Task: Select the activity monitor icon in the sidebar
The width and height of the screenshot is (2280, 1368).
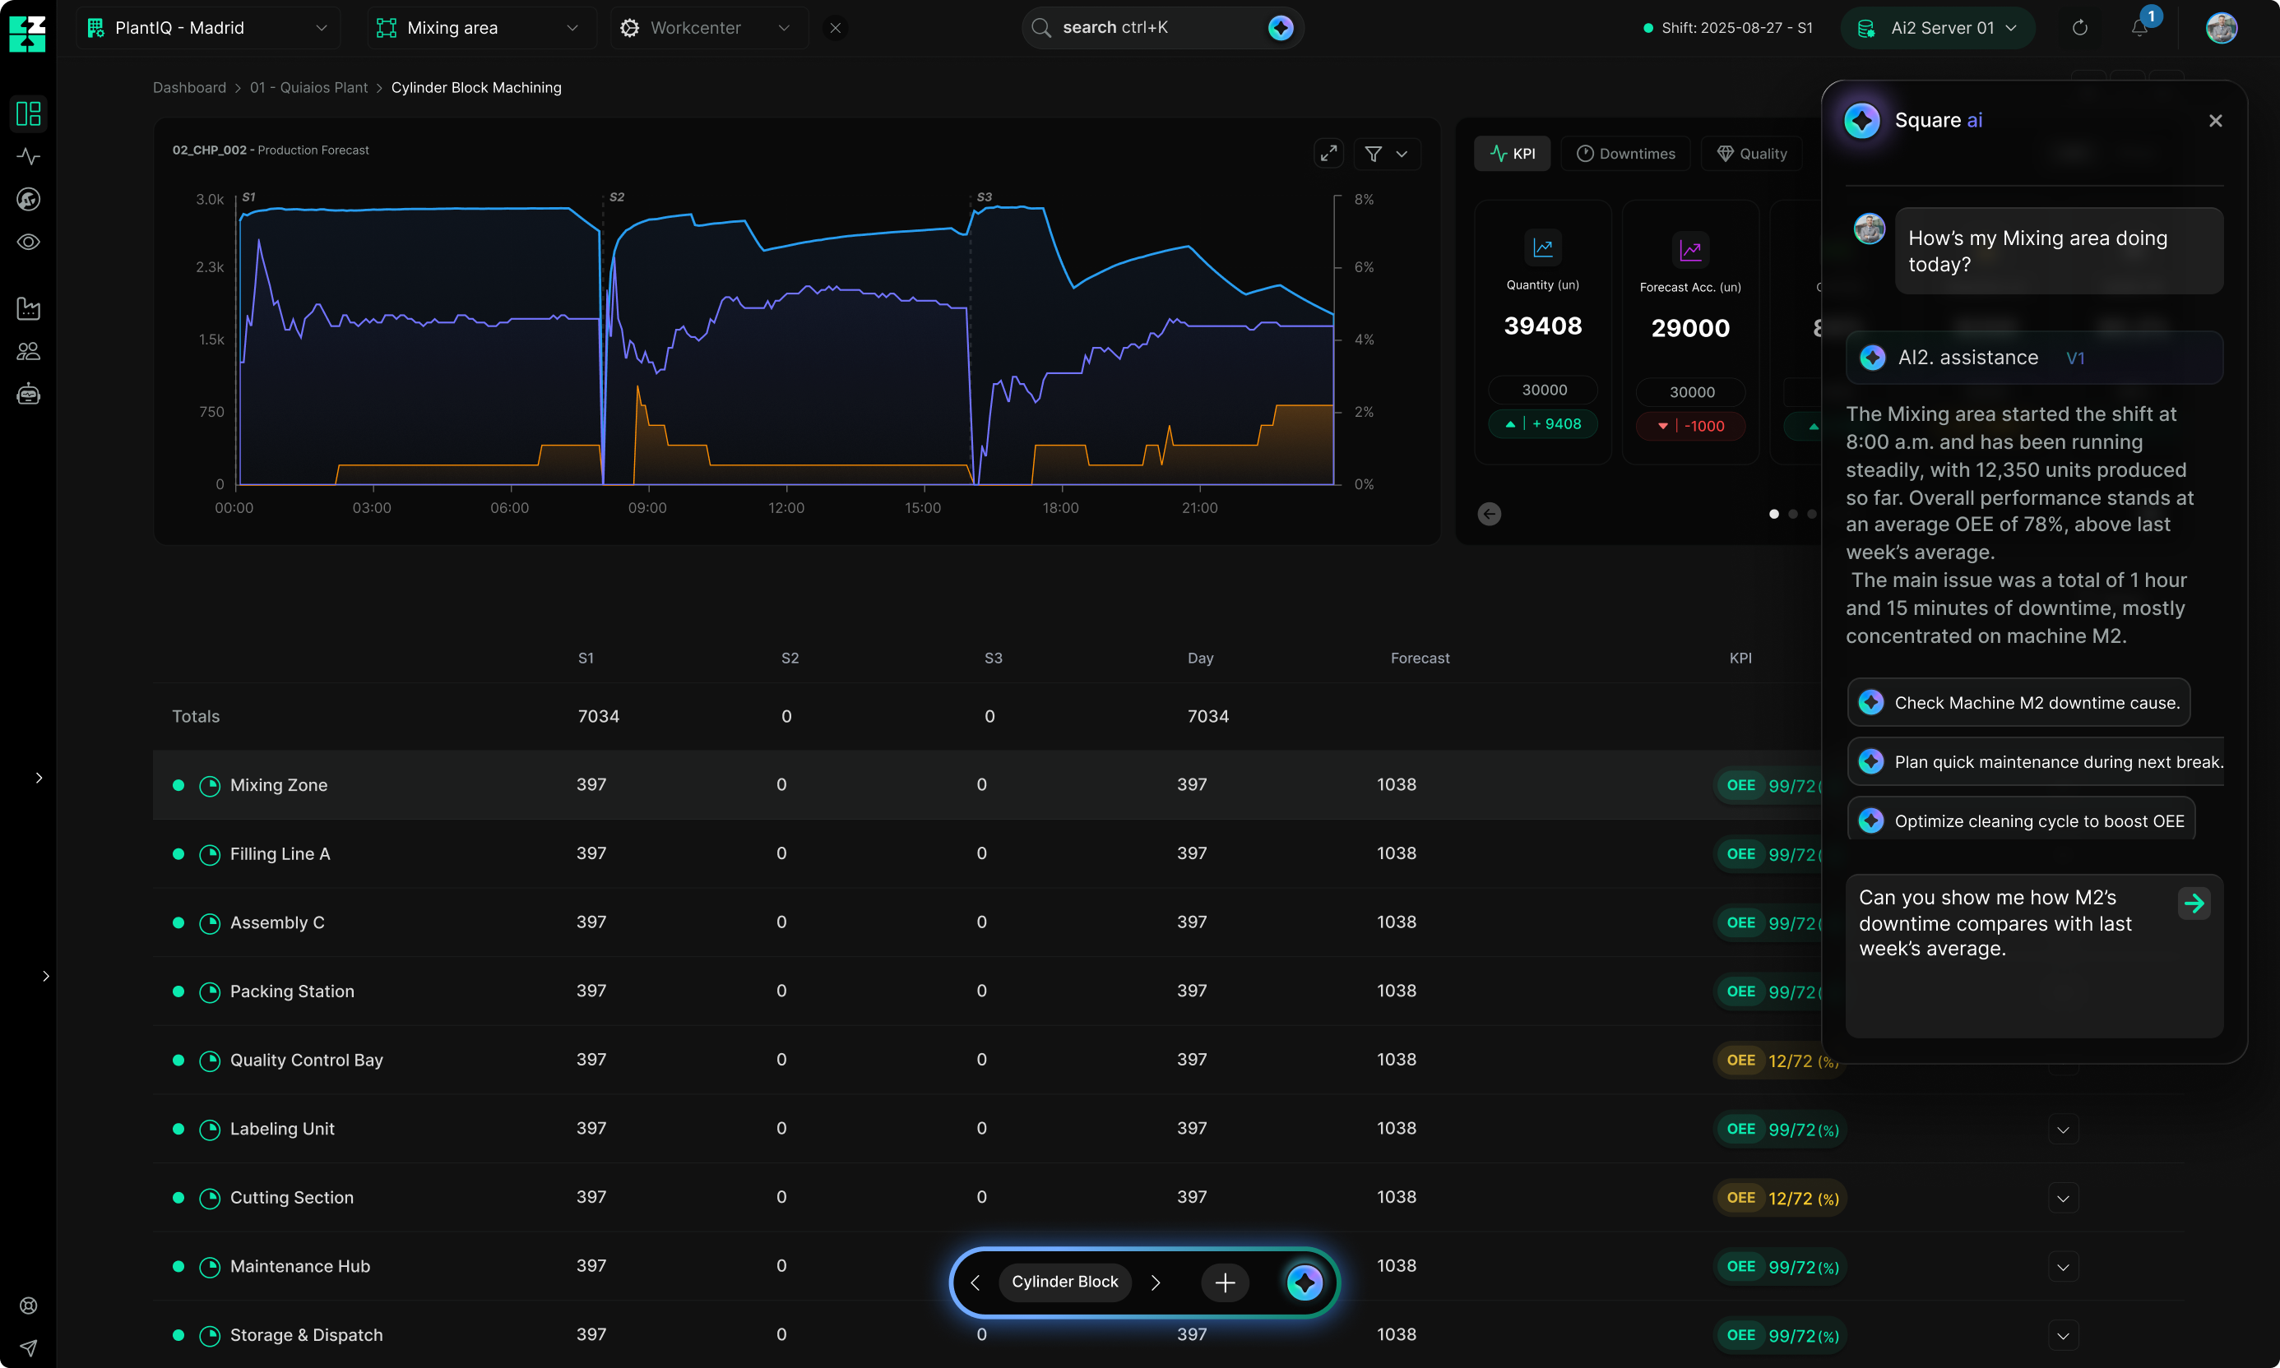Action: click(28, 157)
